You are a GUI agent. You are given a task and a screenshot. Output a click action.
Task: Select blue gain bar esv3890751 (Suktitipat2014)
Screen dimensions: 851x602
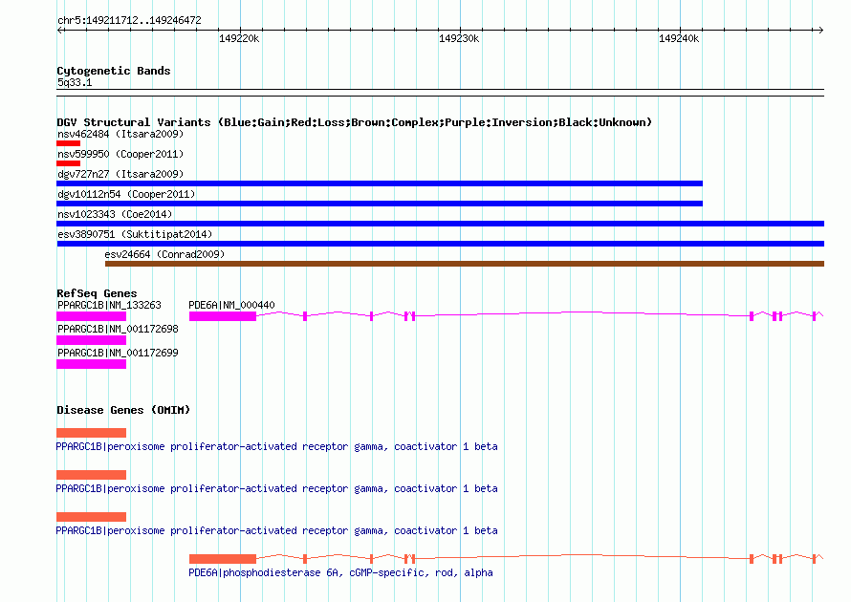click(440, 244)
